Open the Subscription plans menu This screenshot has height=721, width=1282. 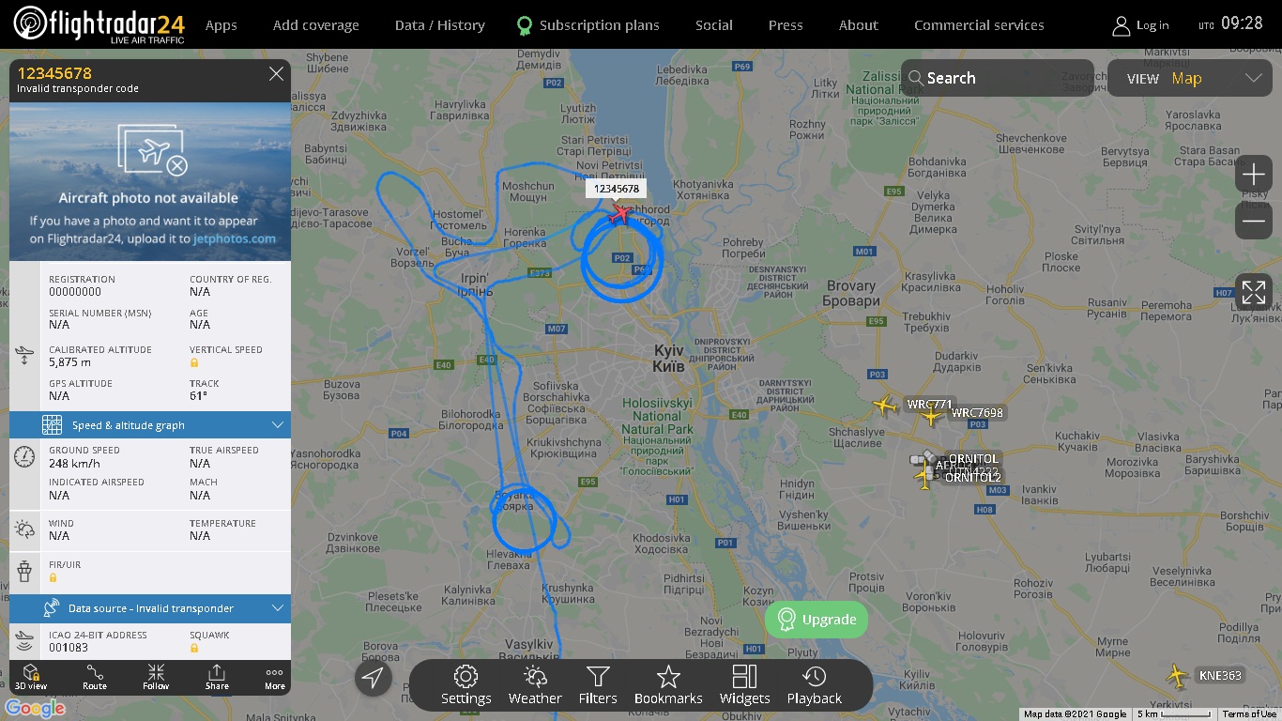pos(588,25)
